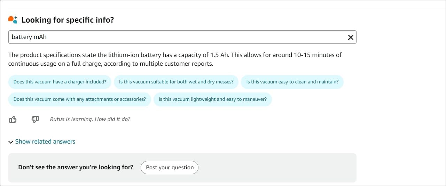Clear the search box with the X icon

click(x=351, y=37)
